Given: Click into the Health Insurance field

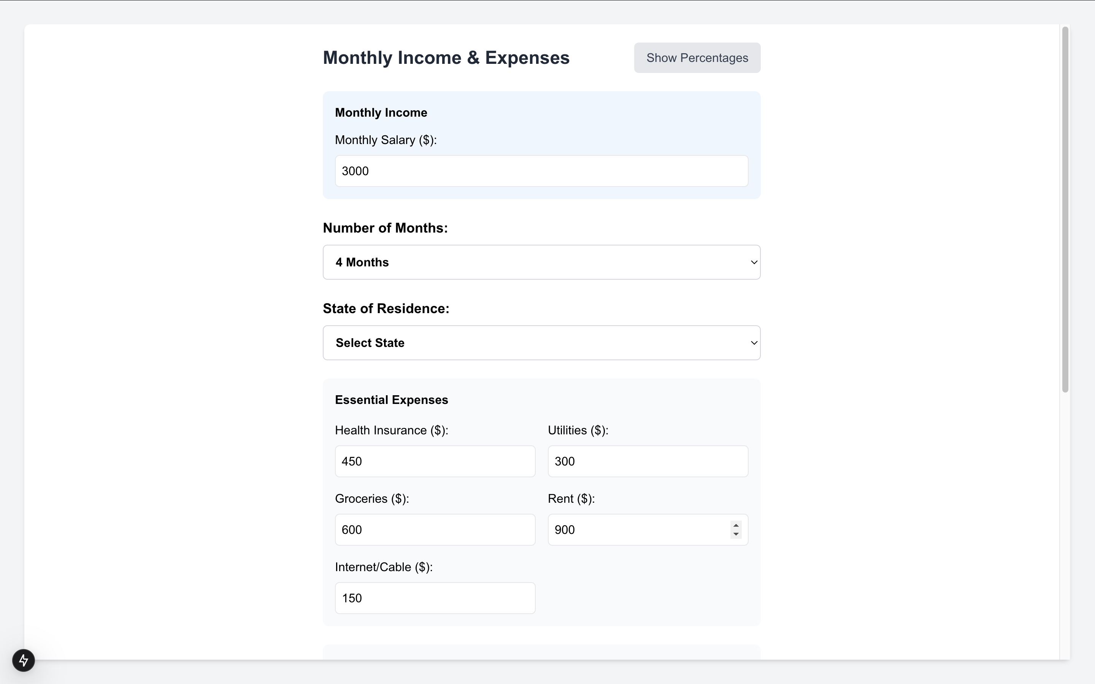Looking at the screenshot, I should (434, 461).
